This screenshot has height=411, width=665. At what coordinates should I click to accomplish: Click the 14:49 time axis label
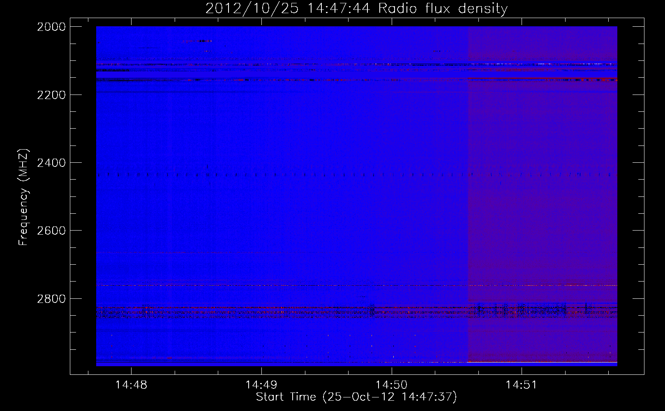click(261, 385)
